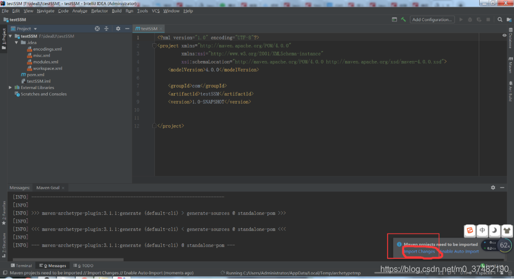Click Import Changes link in notification
Screen dimensions: 514x279
pos(419,252)
